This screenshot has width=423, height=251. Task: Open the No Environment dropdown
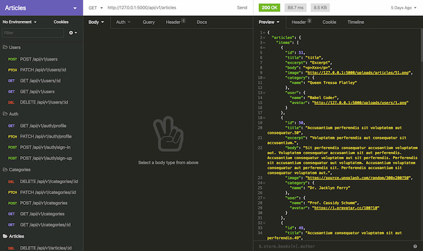tap(20, 22)
